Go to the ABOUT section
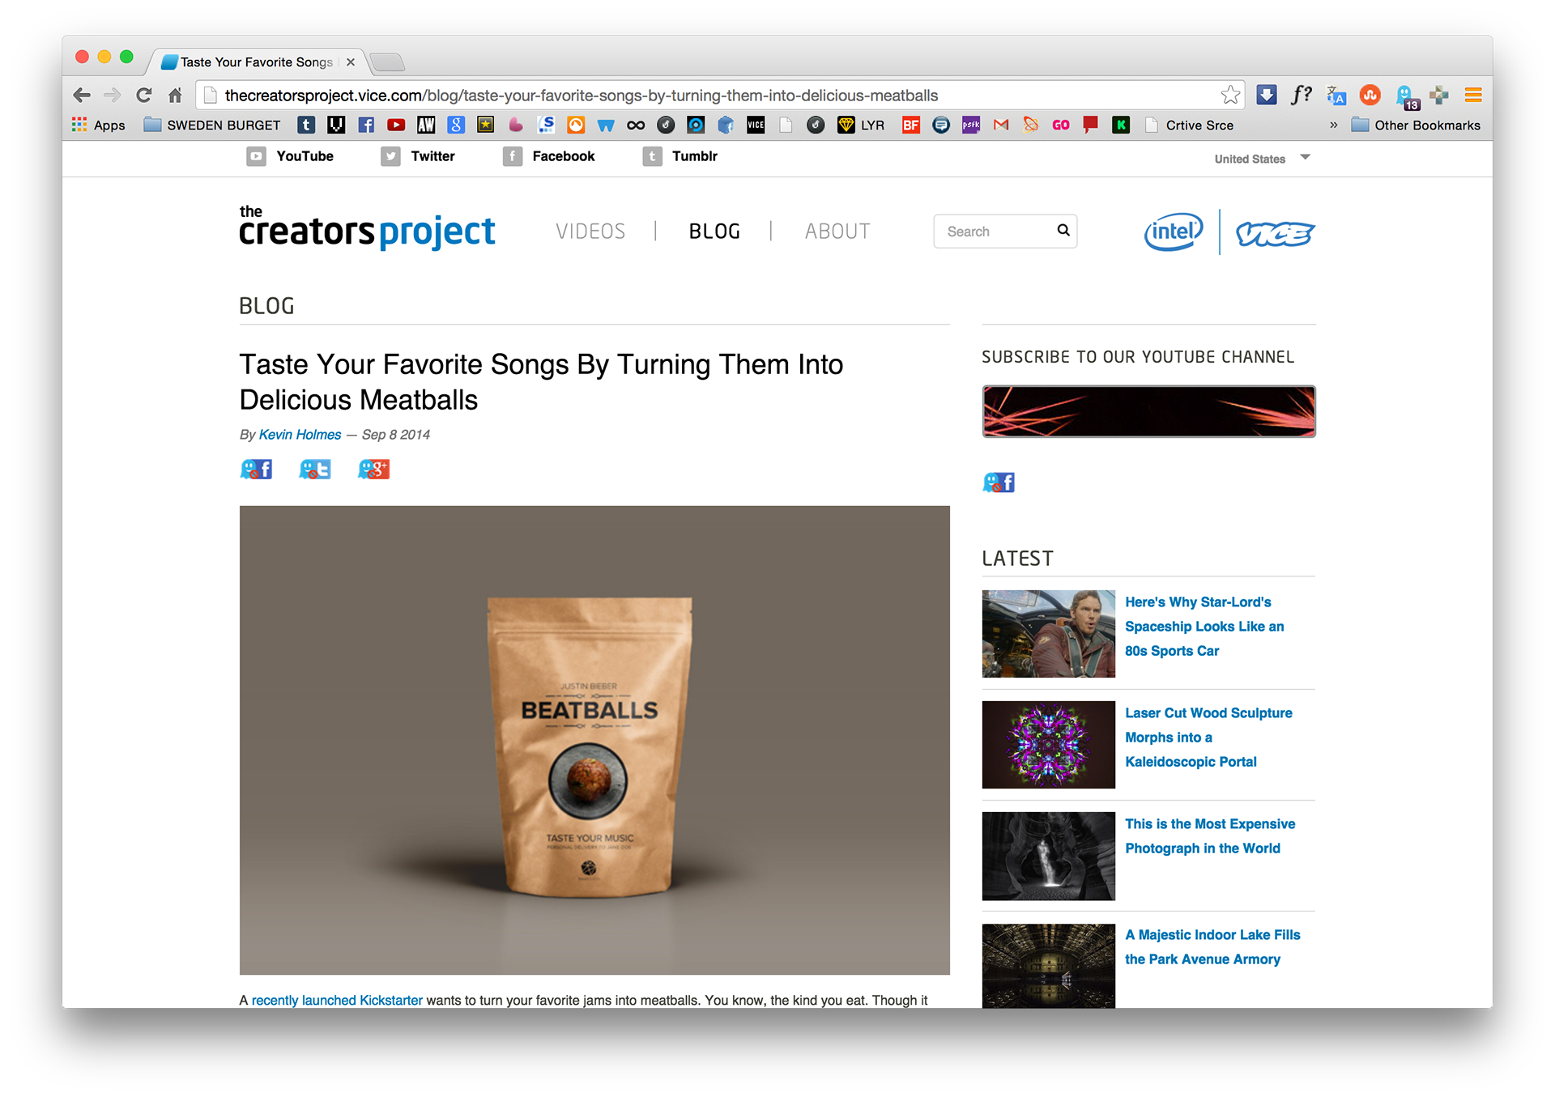Screen dimensions: 1555x1097 click(837, 231)
